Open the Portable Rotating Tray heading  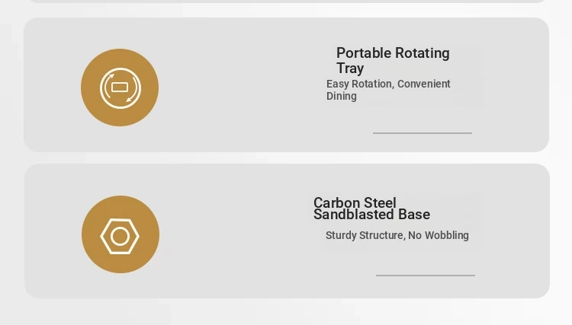(x=393, y=60)
